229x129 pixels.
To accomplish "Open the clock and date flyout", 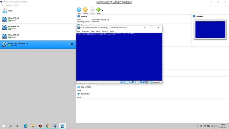I will click(223, 126).
